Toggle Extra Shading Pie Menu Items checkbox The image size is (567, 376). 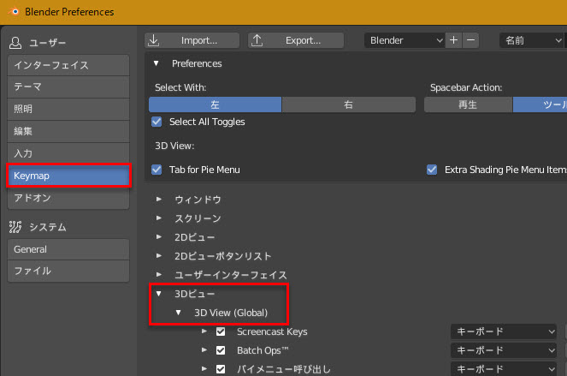coord(432,170)
